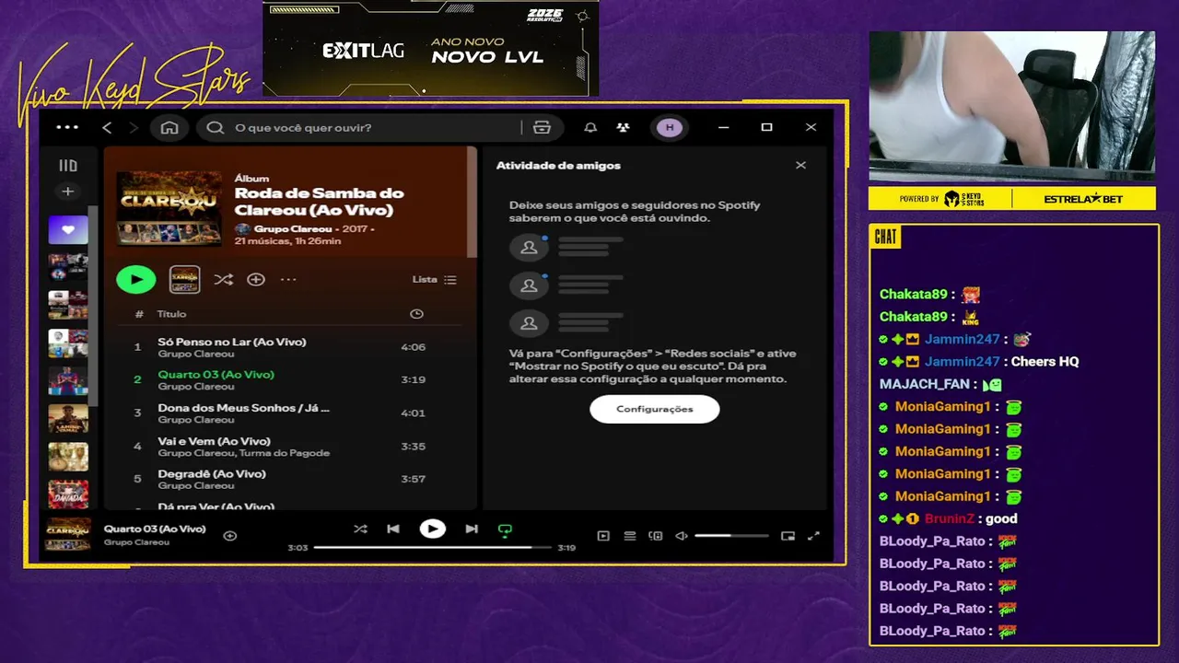Viewport: 1179px width, 663px height.
Task: Seek on the song progress bar
Action: [432, 547]
